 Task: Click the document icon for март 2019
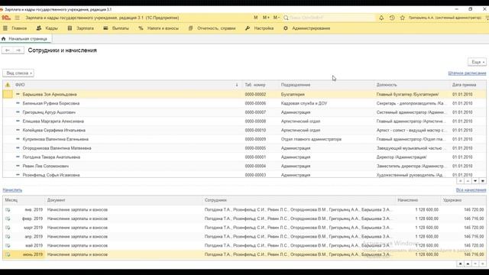click(x=8, y=228)
